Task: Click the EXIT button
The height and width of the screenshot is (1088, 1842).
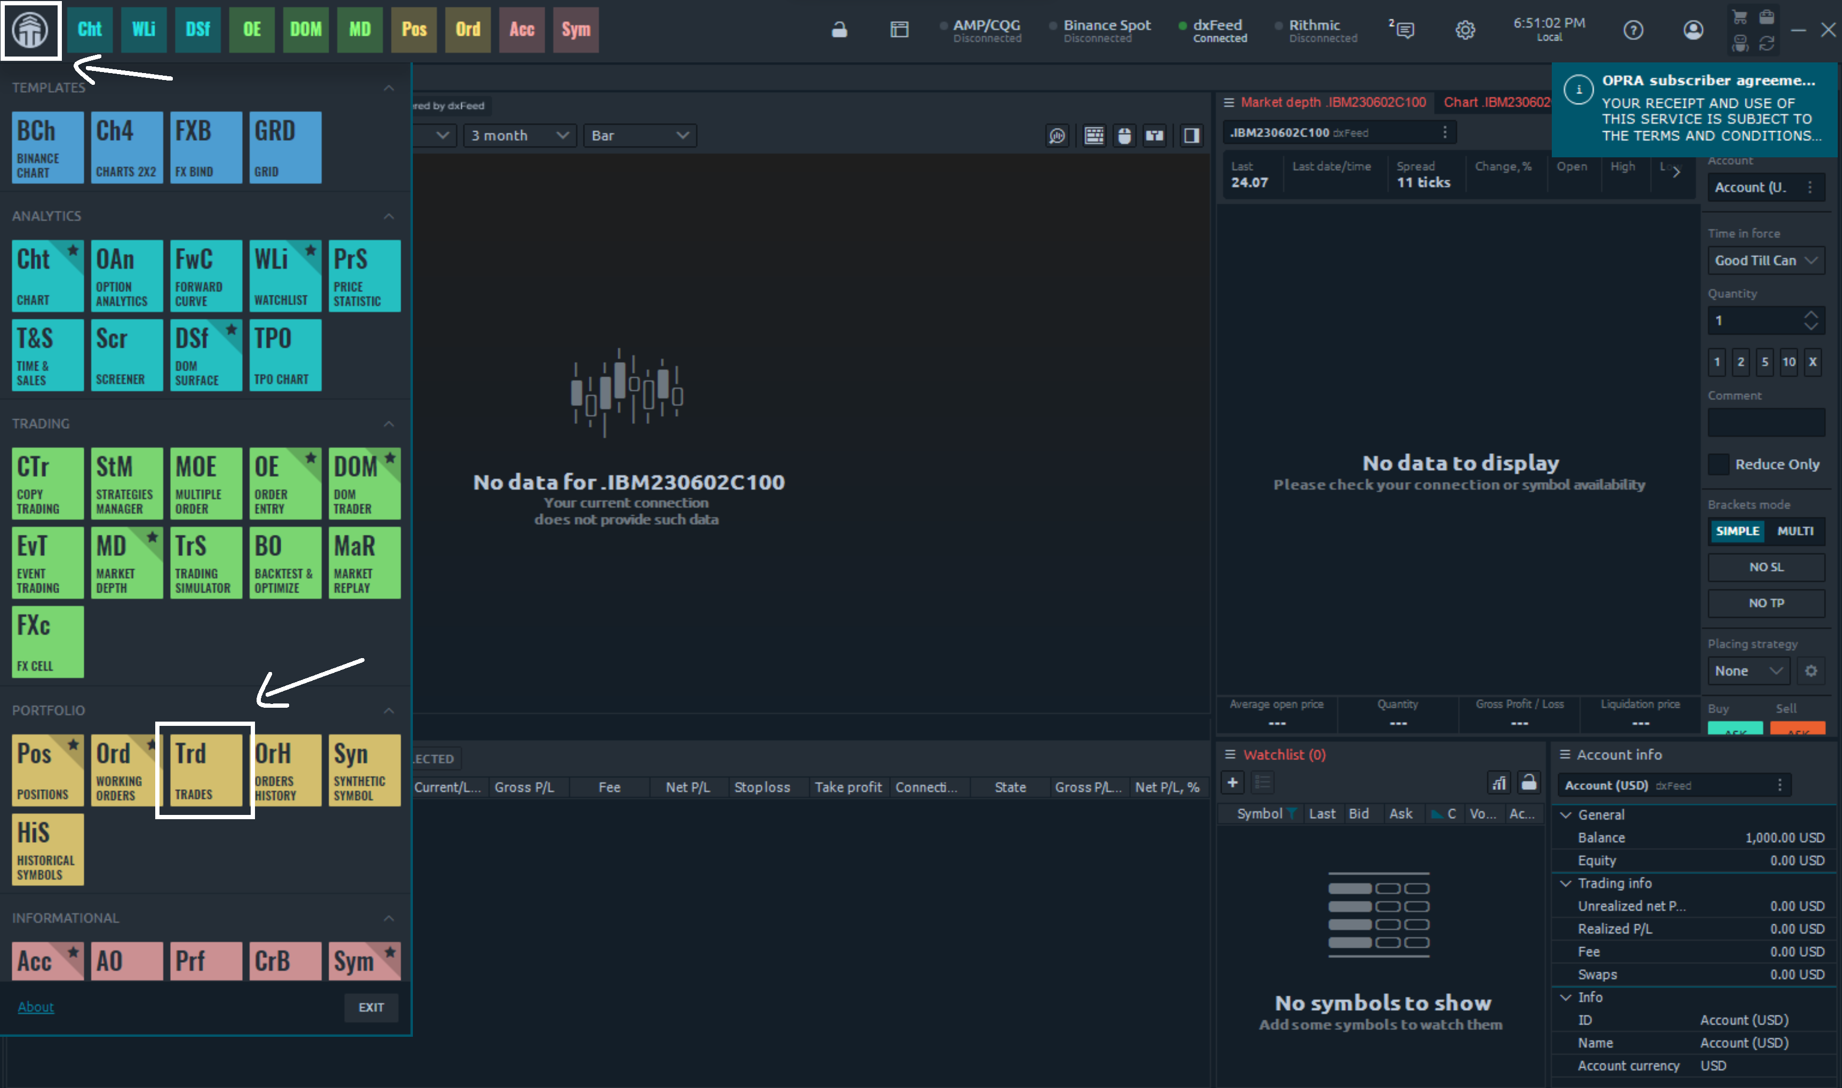Action: tap(370, 1007)
